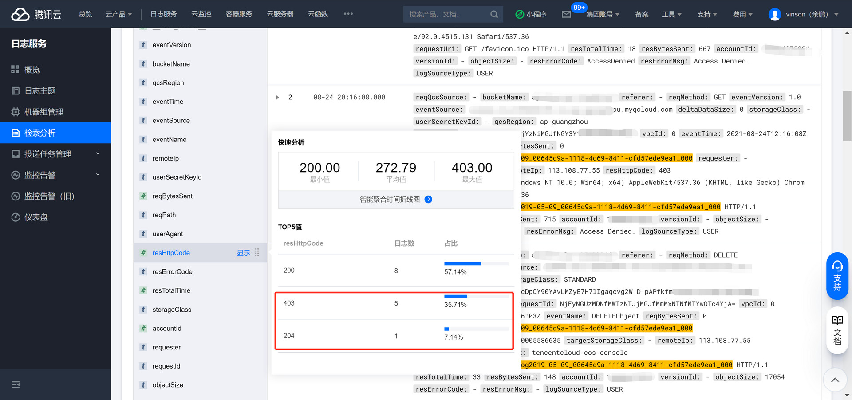Open the 费用 dropdown menu
Image resolution: width=852 pixels, height=400 pixels.
click(742, 14)
